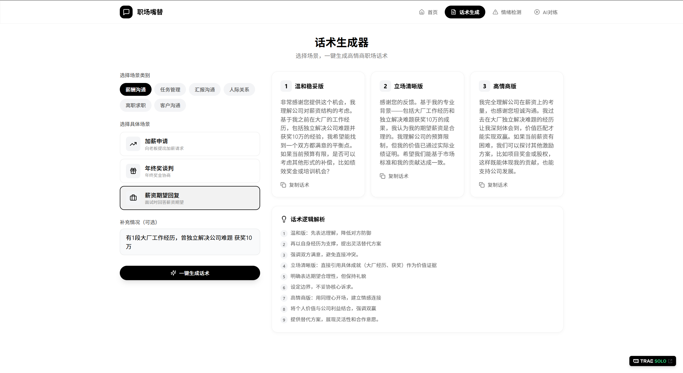Click the lightbulb icon beside 话术逻辑解析
Viewport: 683px width, 373px height.
284,219
